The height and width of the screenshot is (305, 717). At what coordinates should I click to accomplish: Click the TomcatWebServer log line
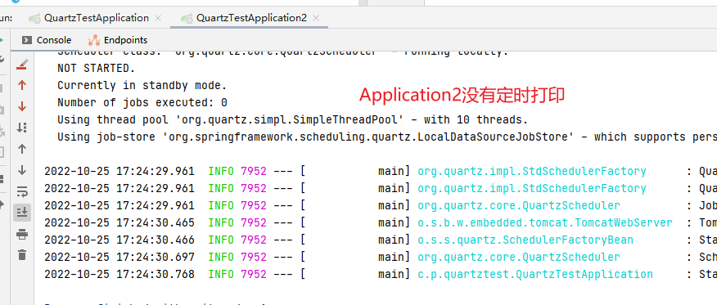click(381, 222)
